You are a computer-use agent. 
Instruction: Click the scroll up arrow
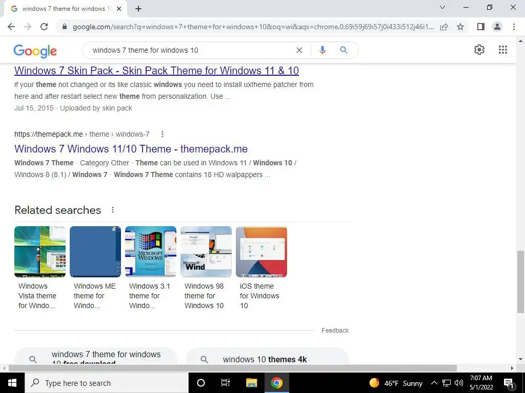520,41
